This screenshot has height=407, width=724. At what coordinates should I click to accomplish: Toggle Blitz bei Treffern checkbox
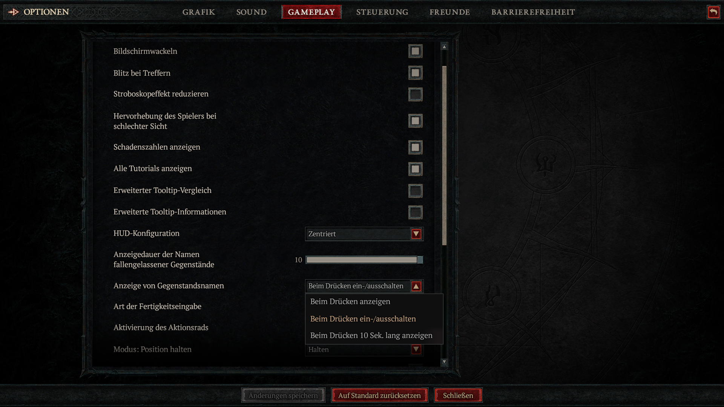[415, 73]
